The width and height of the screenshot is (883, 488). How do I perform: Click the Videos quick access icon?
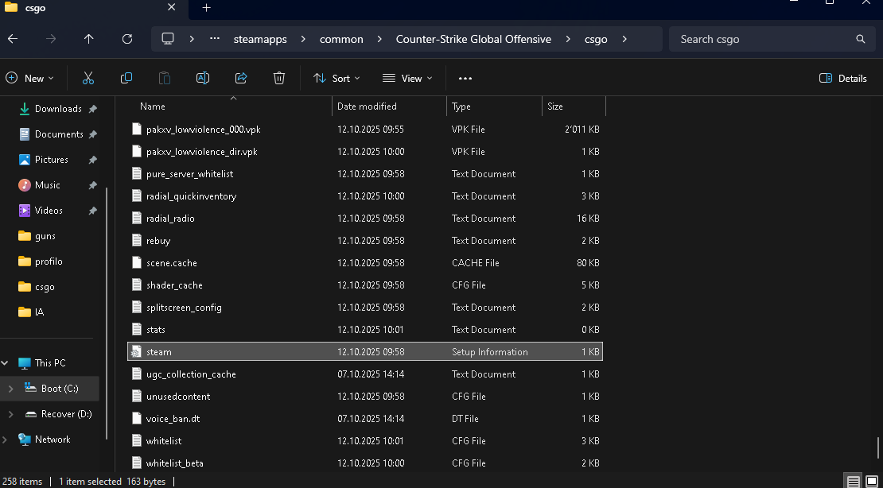24,211
